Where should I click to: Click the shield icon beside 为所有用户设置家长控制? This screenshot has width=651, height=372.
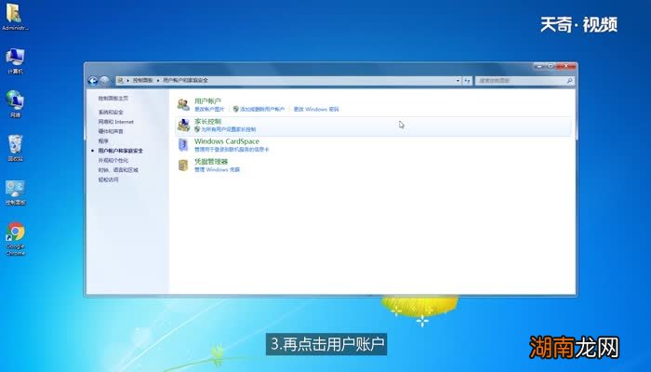point(197,129)
